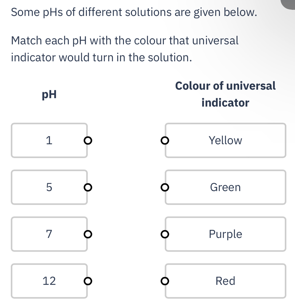Click the 'pH' column heading

point(50,95)
